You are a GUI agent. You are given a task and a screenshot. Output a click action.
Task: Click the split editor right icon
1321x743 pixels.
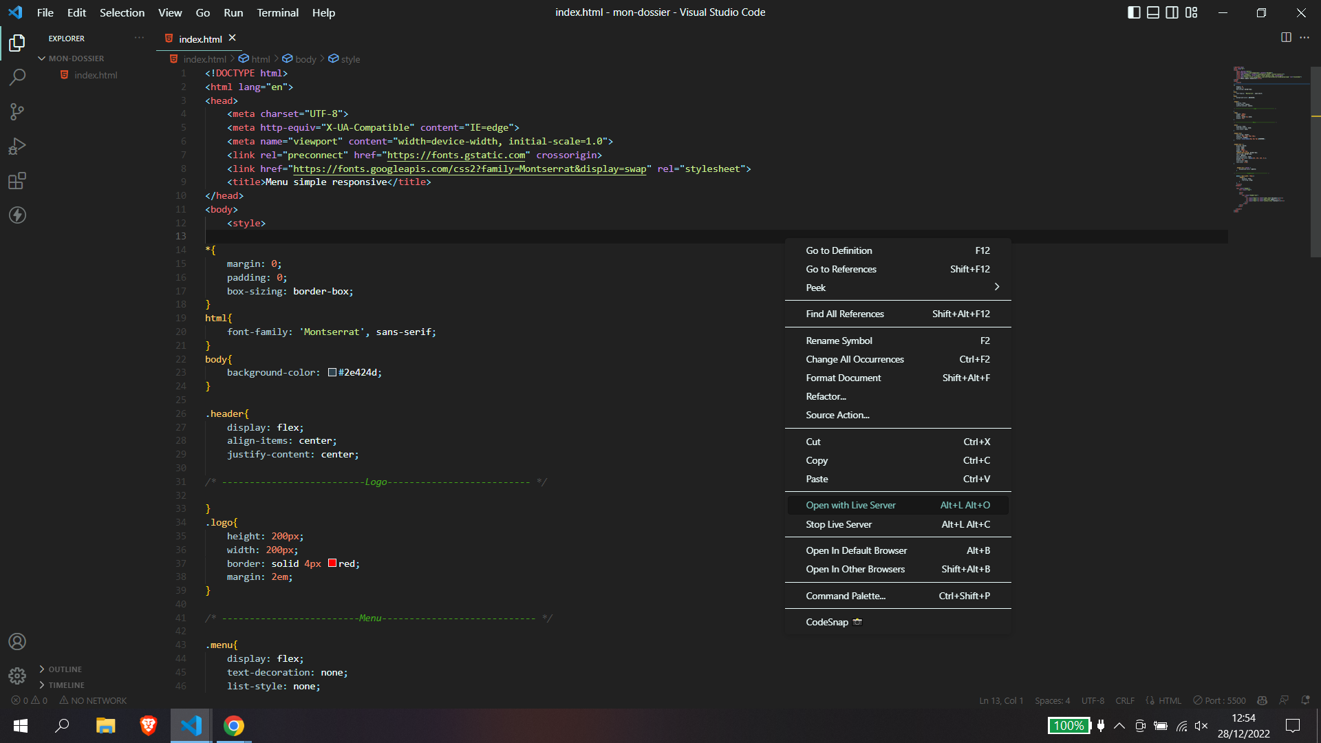1286,37
